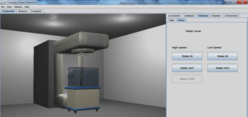Open the Help menu
The width and height of the screenshot is (248, 117).
click(x=27, y=7)
